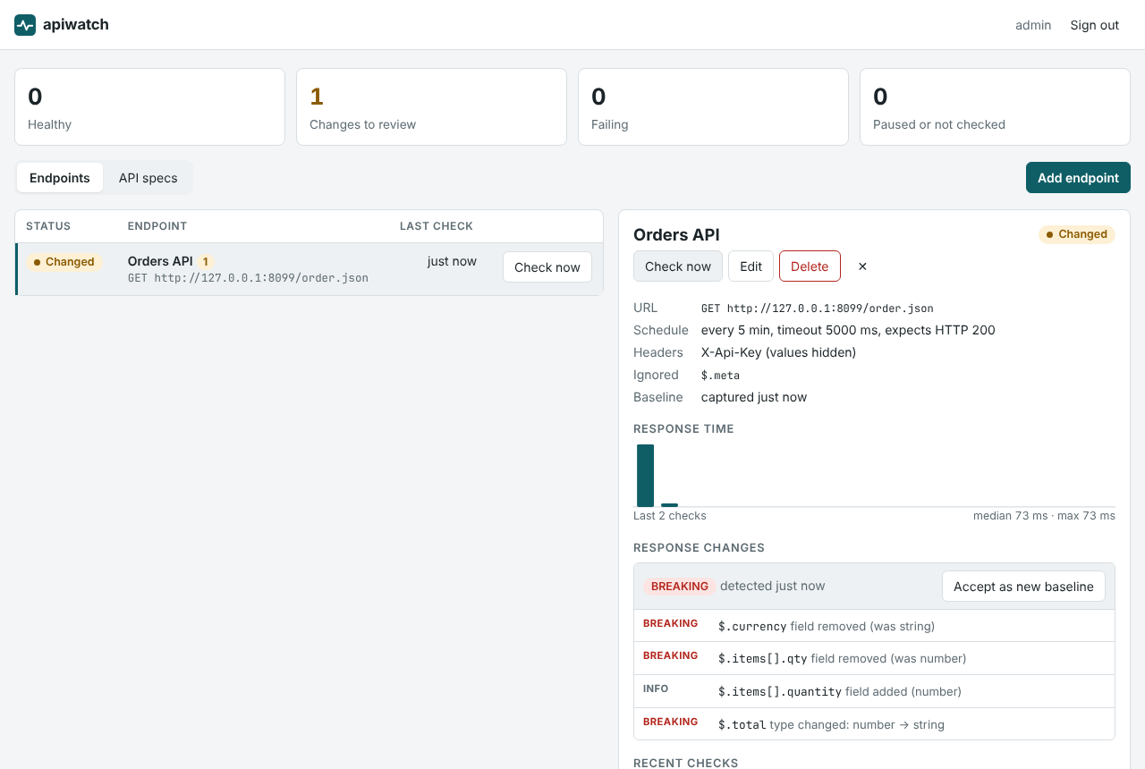Click the detail panel URL value
Screen dimensions: 1145x769
[818, 308]
